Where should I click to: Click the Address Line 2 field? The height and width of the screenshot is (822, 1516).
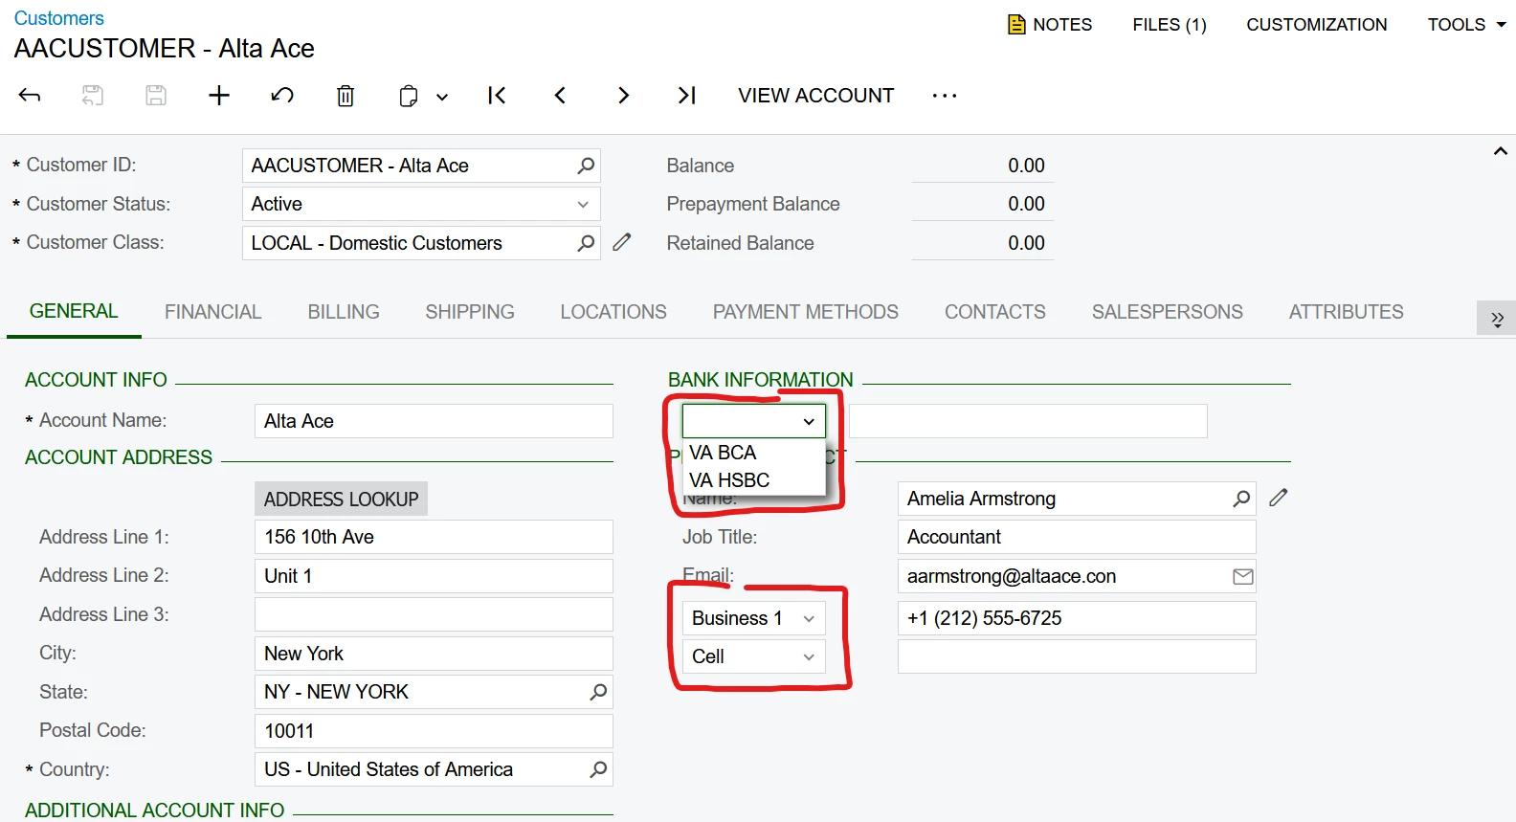click(x=434, y=576)
